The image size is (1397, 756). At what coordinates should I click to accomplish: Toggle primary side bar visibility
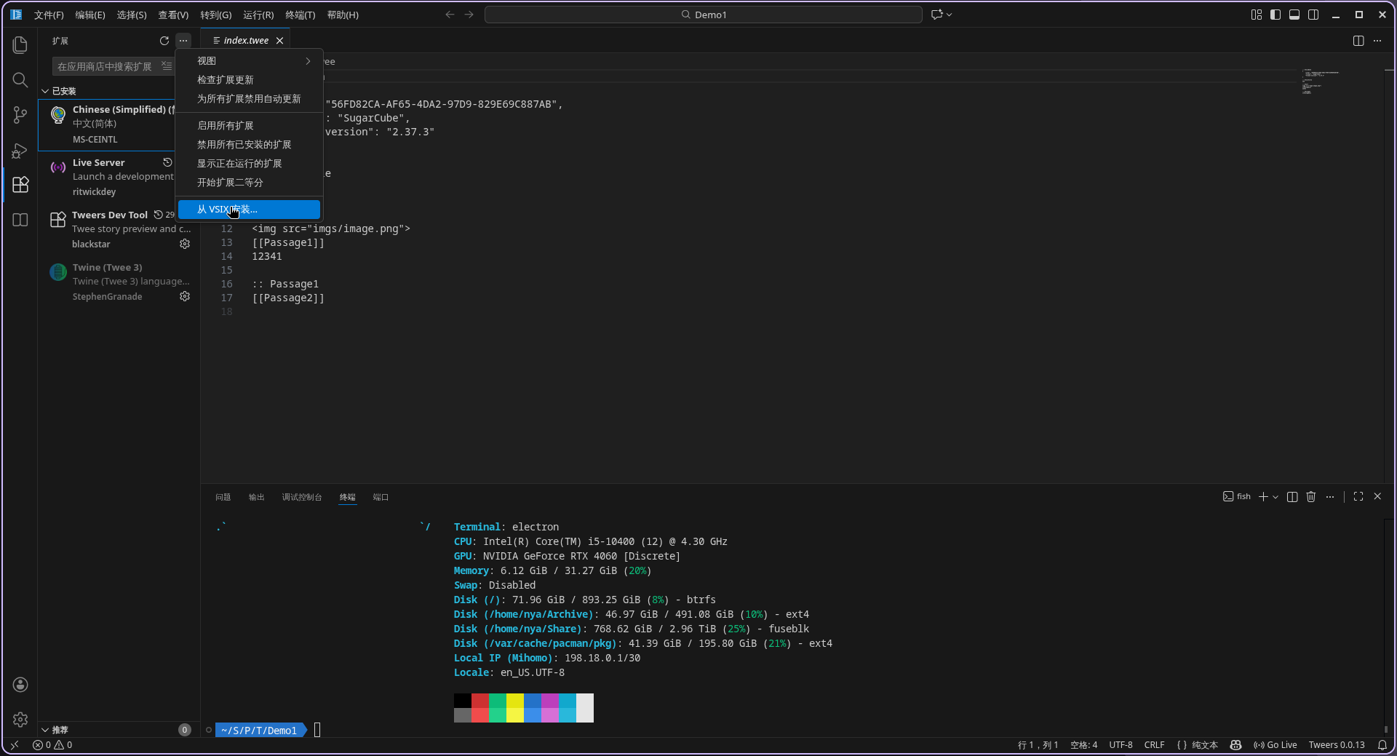(1275, 15)
